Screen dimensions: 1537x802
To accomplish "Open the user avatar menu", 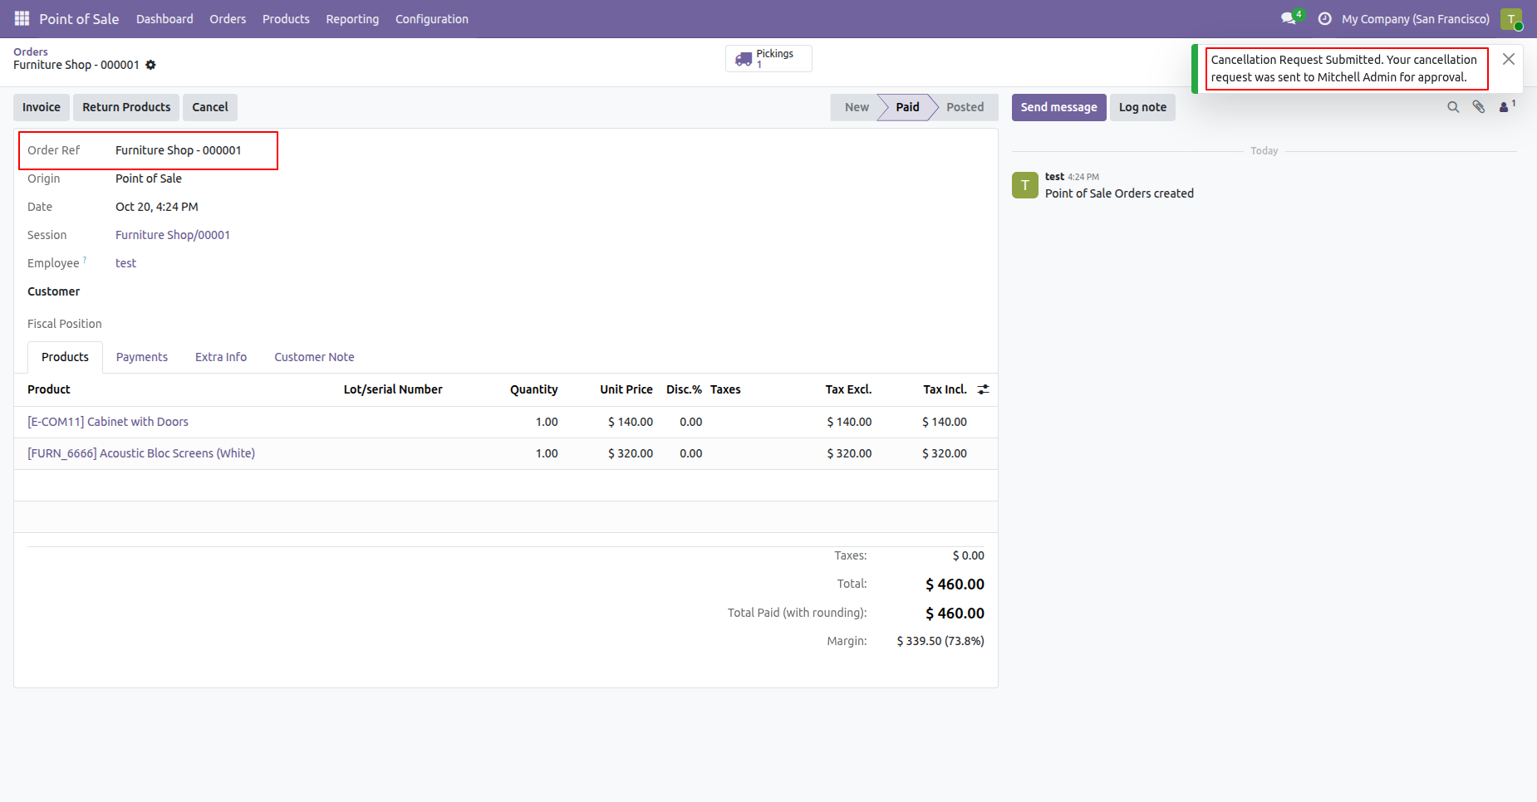I will pos(1511,19).
